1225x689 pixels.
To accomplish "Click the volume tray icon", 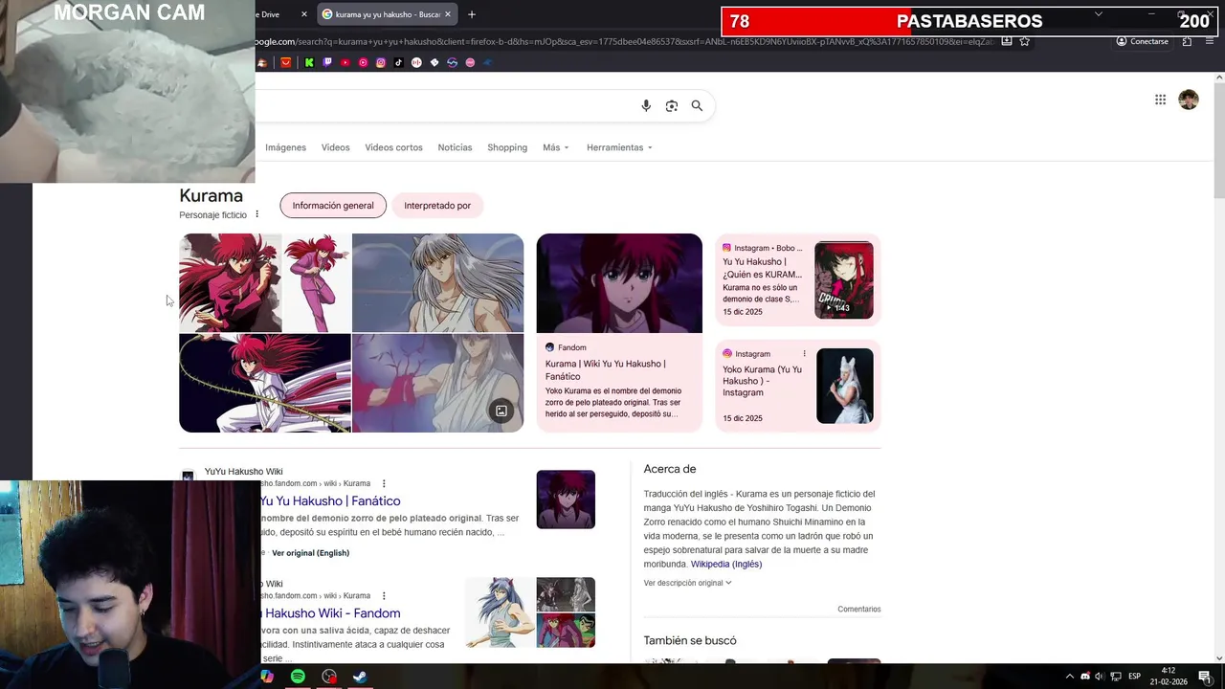I will pos(1099,677).
